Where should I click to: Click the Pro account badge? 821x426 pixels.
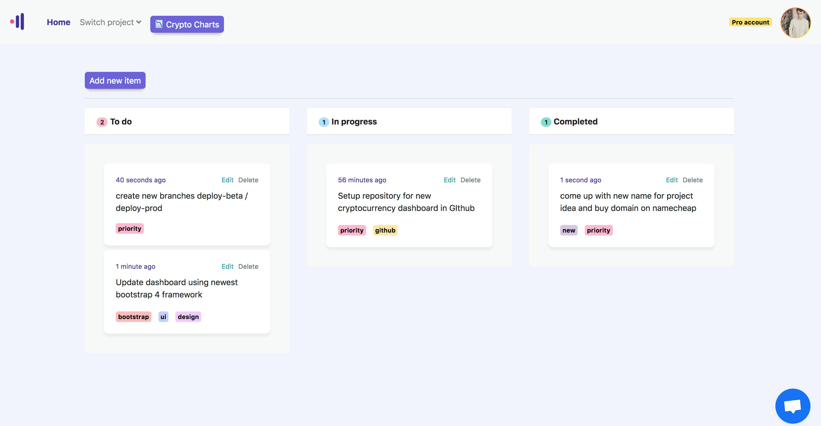(750, 22)
